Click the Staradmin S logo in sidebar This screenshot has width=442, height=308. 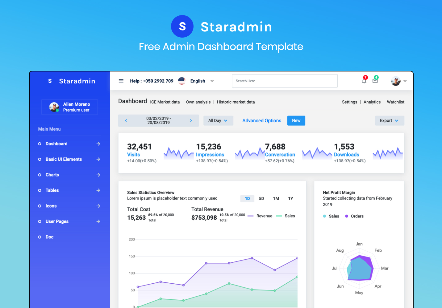(50, 81)
